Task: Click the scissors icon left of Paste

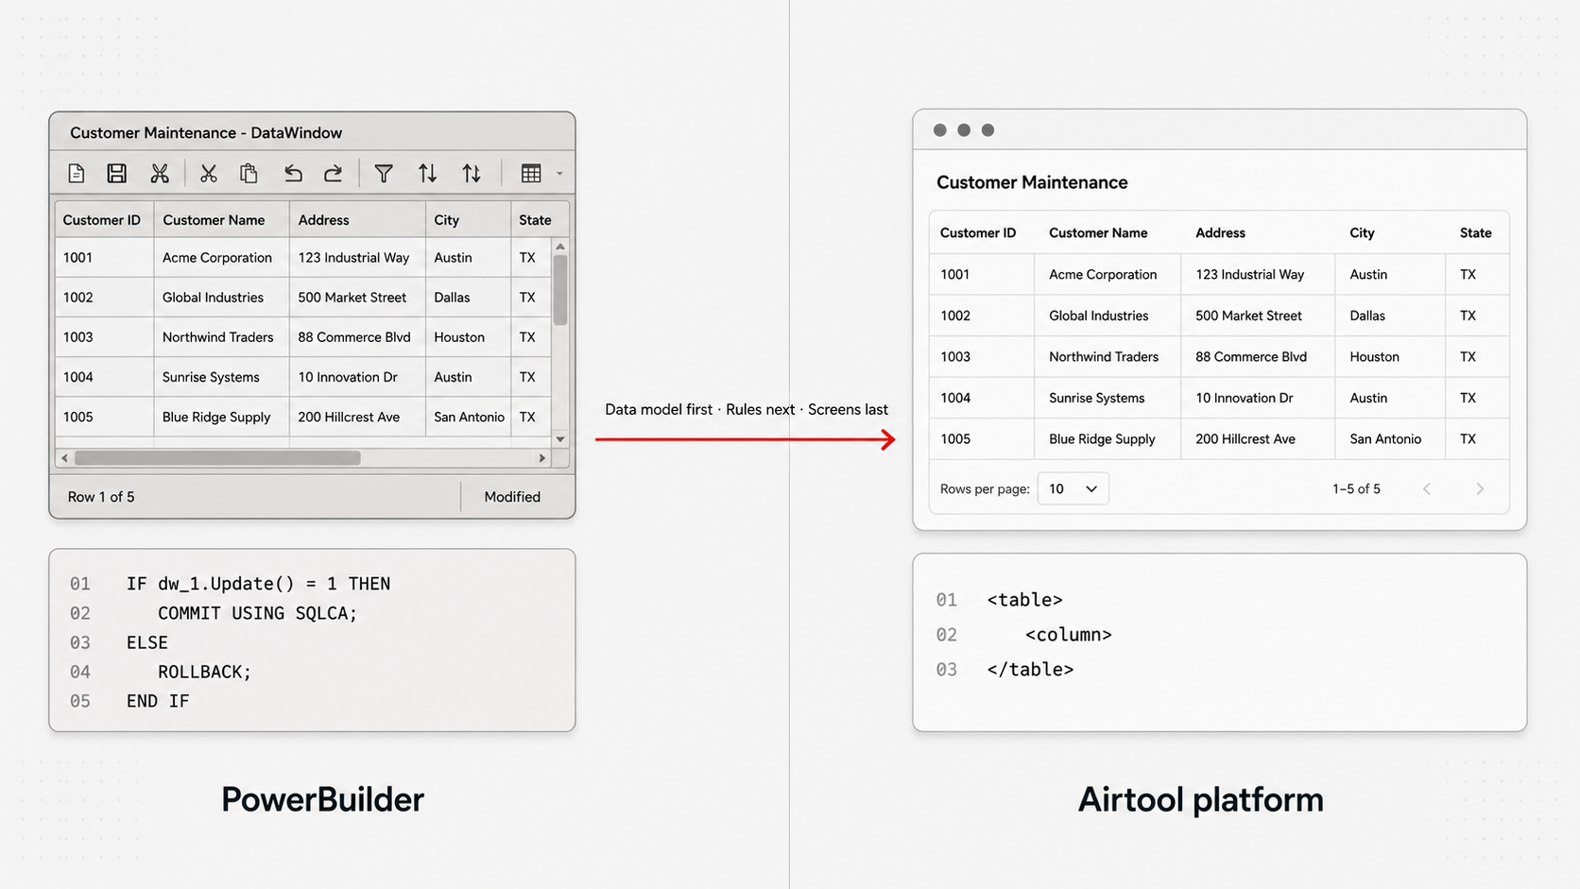Action: 208,173
